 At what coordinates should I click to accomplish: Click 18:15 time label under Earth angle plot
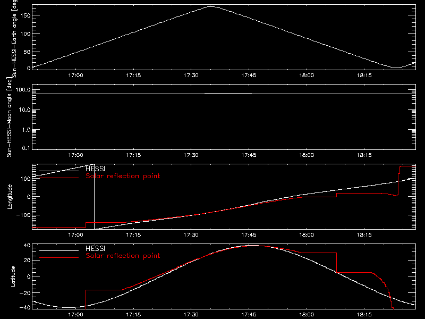click(364, 75)
